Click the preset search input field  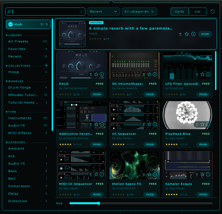45,12
